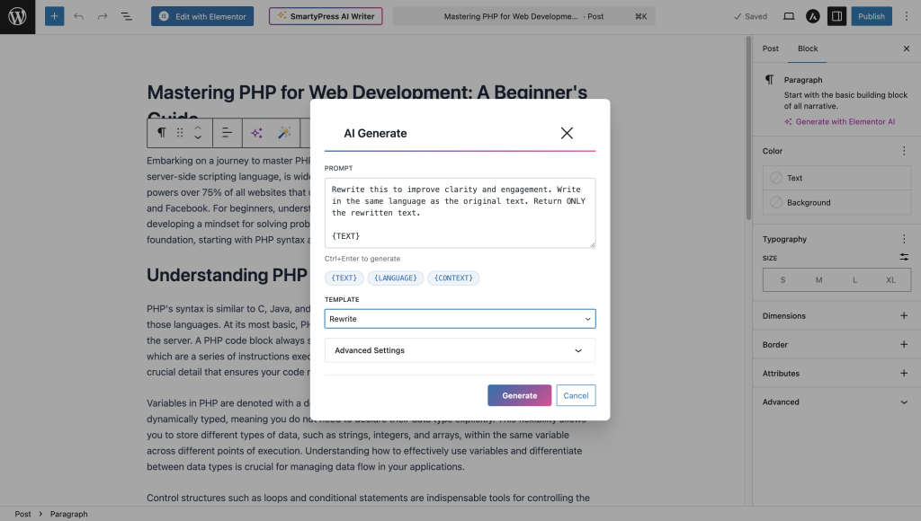Select the paragraph block type icon
The width and height of the screenshot is (921, 521).
[x=161, y=132]
